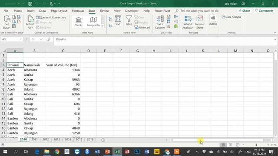Image resolution: width=278 pixels, height=156 pixels.
Task: Click Text to Columns
Action: [x=160, y=22]
